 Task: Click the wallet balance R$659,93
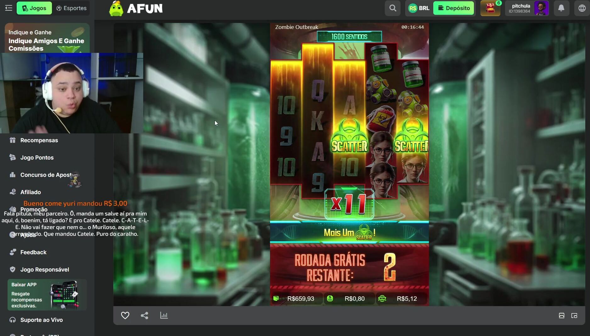click(x=301, y=299)
